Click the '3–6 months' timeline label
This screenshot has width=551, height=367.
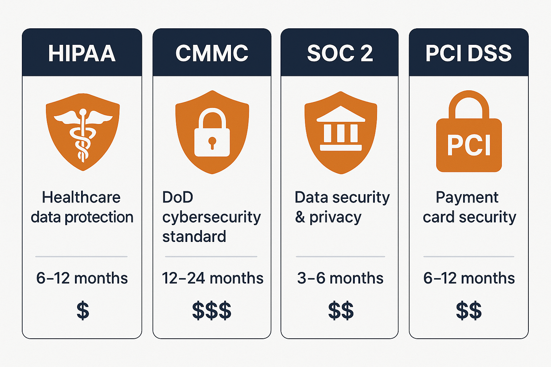click(340, 278)
